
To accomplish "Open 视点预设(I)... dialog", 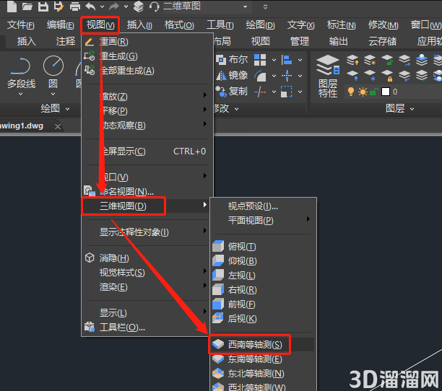I will [263, 206].
